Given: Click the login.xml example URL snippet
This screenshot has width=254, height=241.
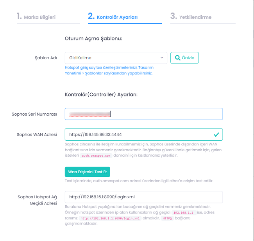Looking at the screenshot, I should [110, 218].
